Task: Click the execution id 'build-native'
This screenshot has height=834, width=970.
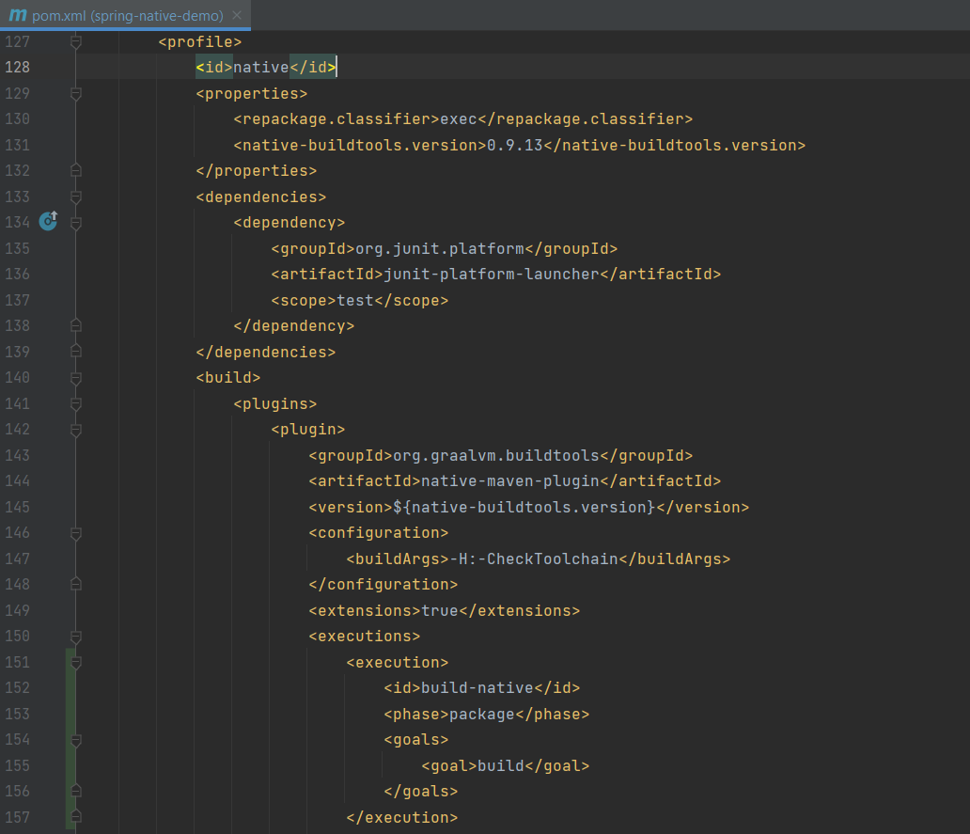Action: [x=477, y=688]
